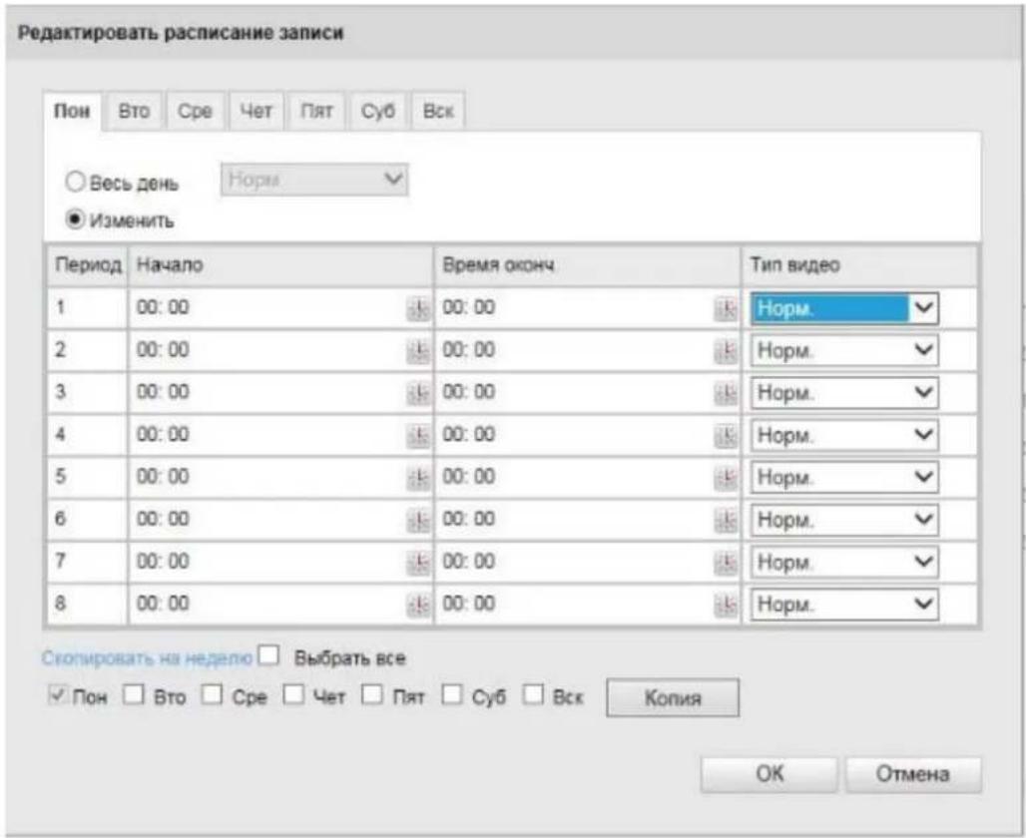This screenshot has width=1026, height=838.
Task: Click the Копия button
Action: tap(673, 698)
